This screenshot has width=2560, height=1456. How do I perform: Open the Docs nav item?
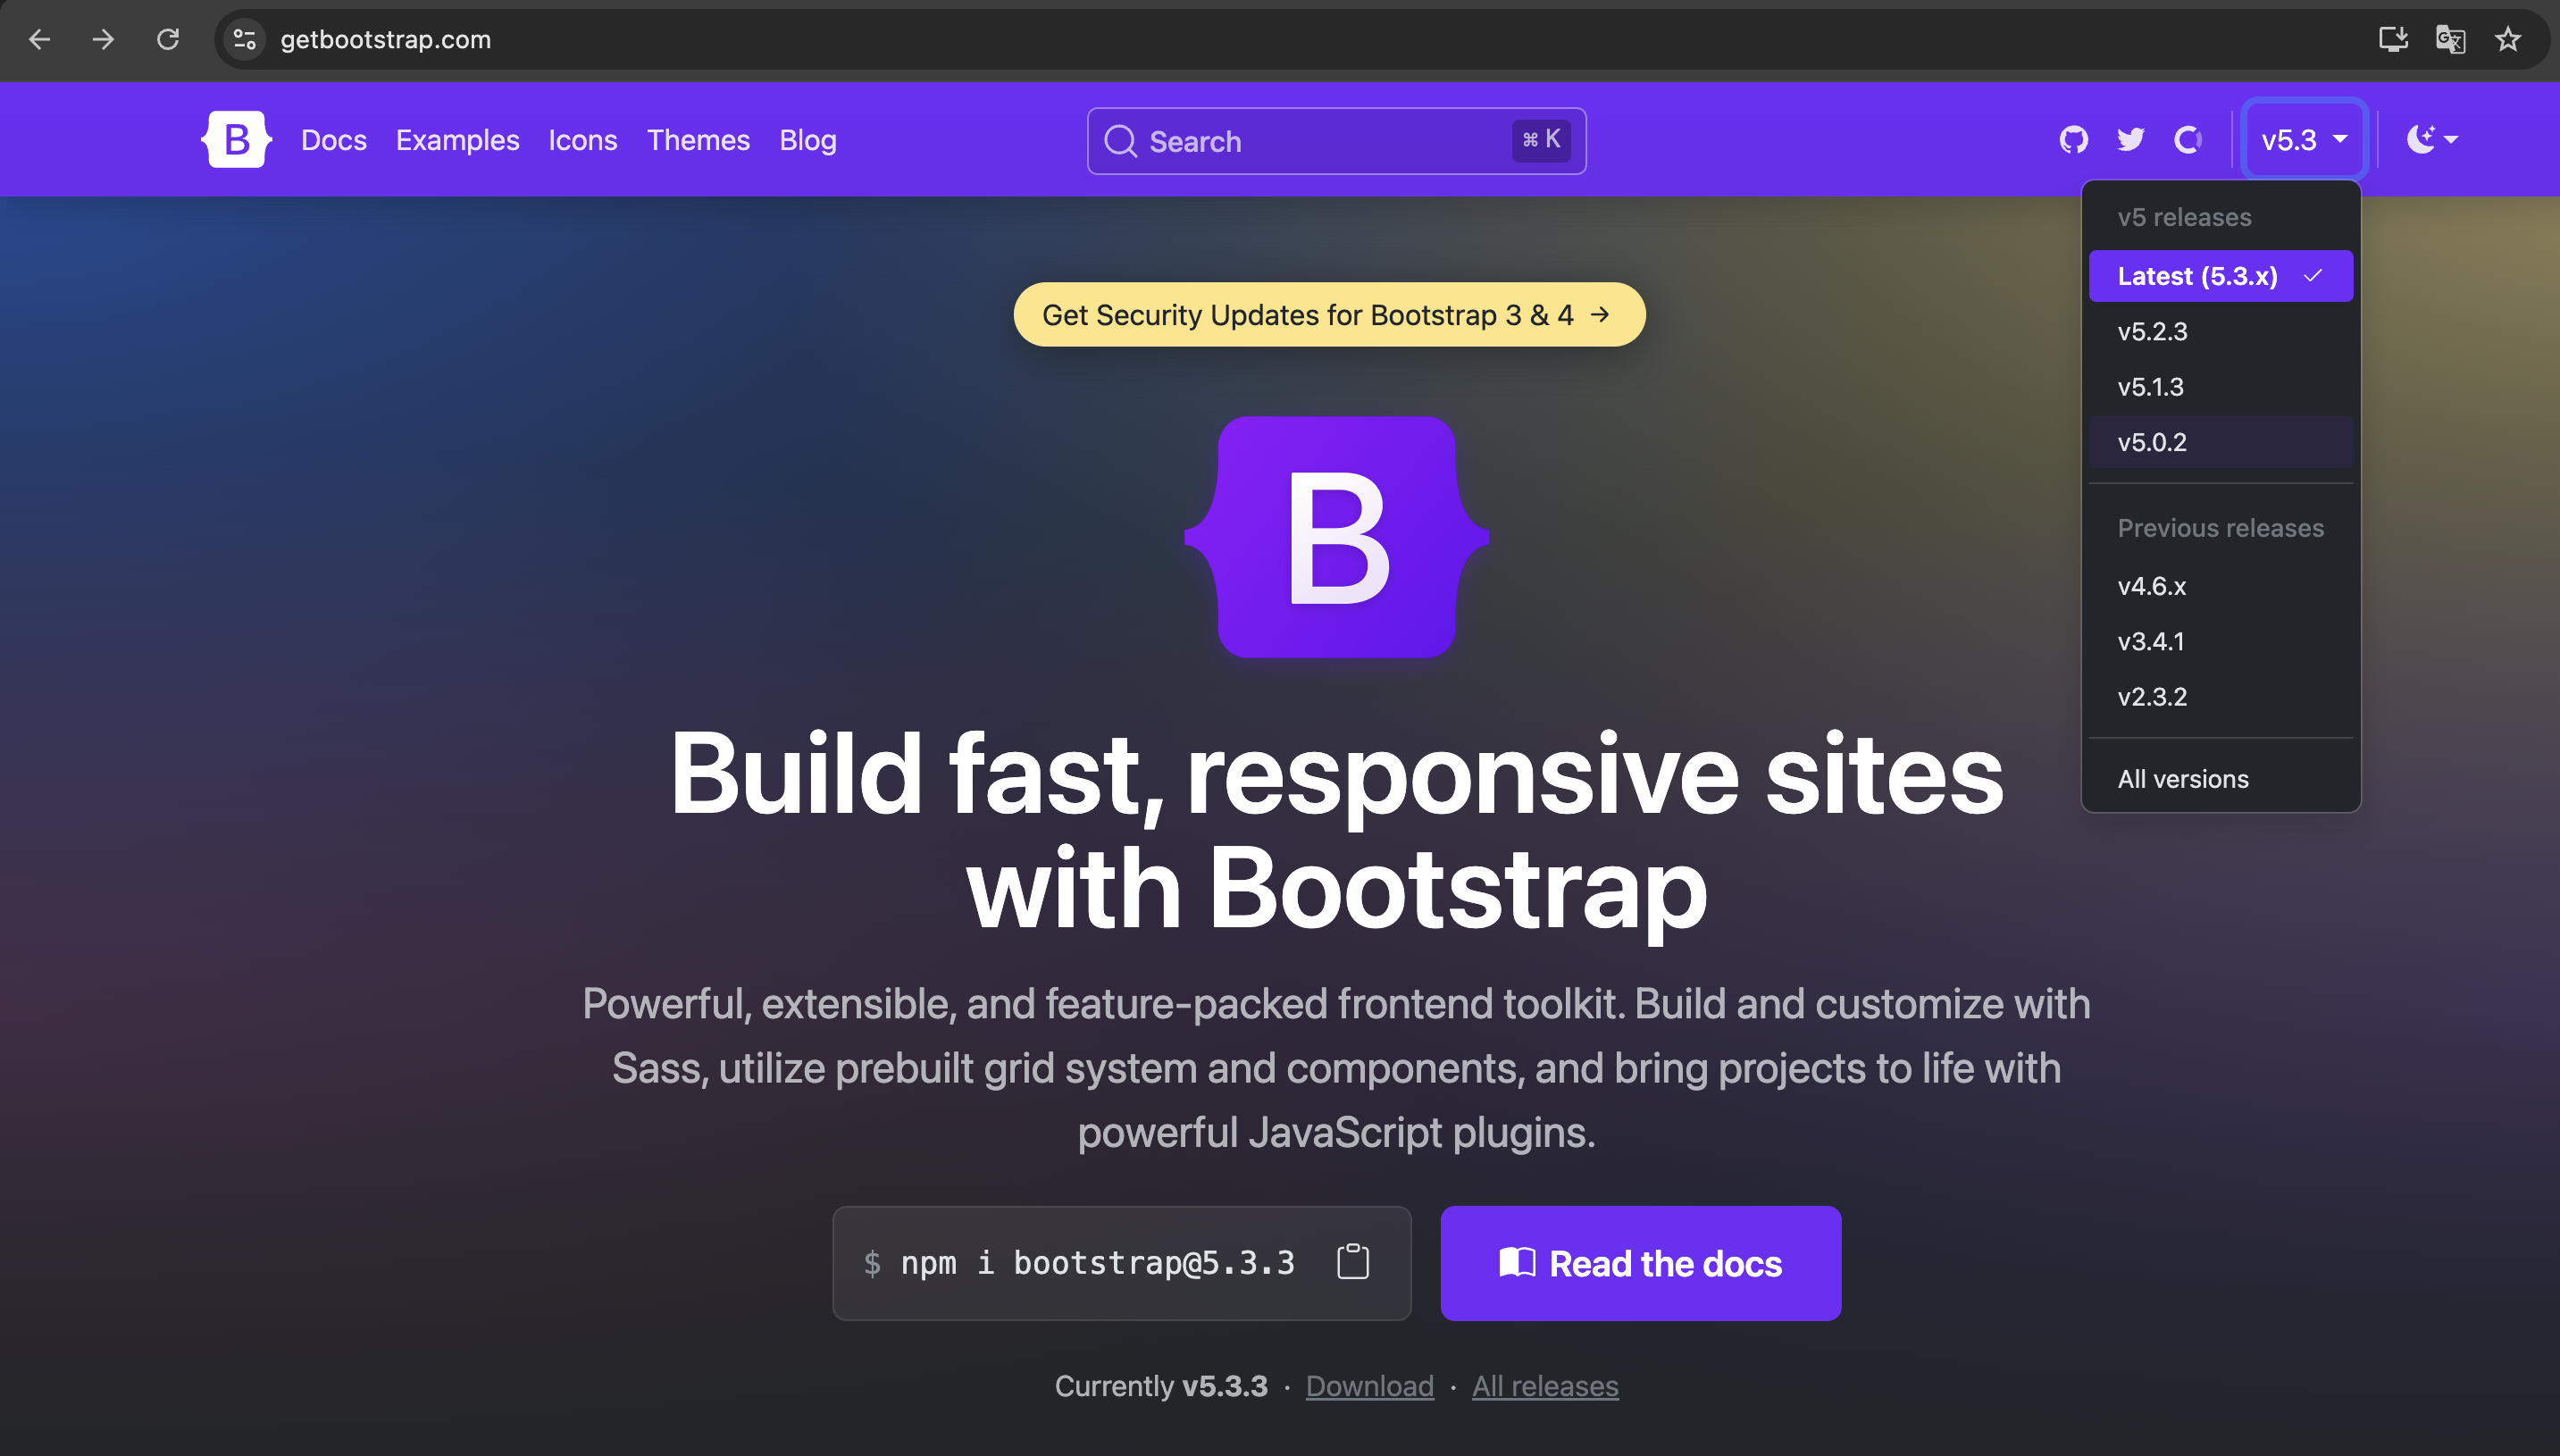(x=334, y=140)
